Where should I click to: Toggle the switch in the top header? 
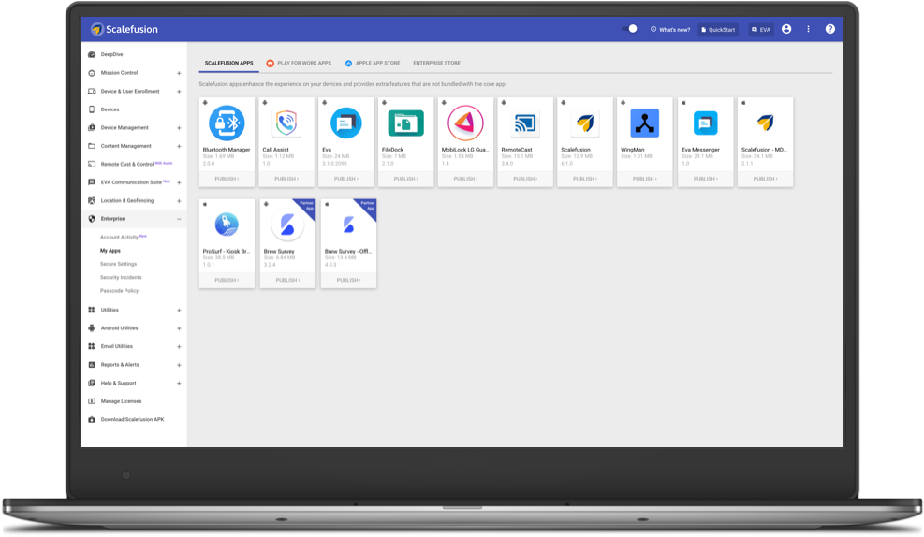coord(630,29)
